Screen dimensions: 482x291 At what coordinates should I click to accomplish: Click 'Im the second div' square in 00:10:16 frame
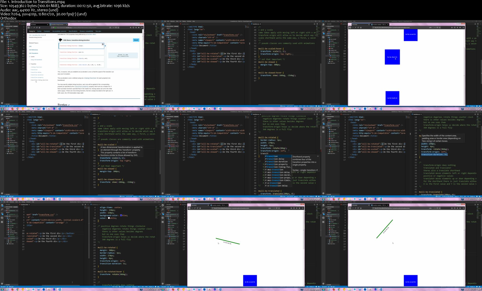click(x=250, y=280)
